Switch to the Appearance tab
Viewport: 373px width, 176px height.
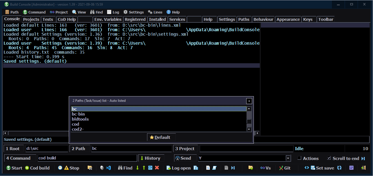[x=288, y=19]
